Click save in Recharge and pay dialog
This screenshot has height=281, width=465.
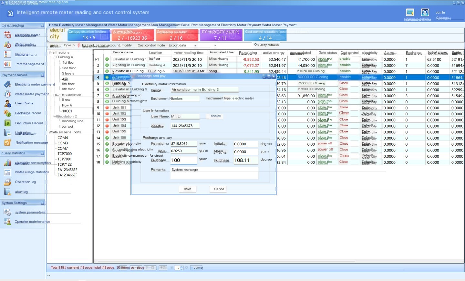tap(188, 189)
